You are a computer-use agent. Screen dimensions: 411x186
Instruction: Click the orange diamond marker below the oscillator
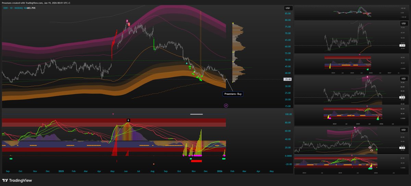153,164
